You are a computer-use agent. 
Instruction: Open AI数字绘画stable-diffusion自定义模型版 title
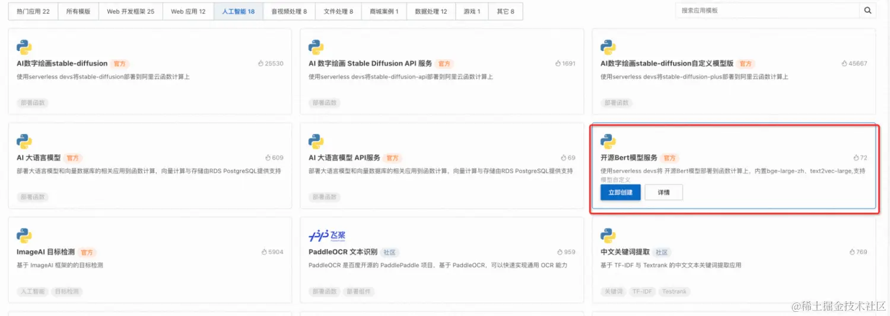point(667,63)
